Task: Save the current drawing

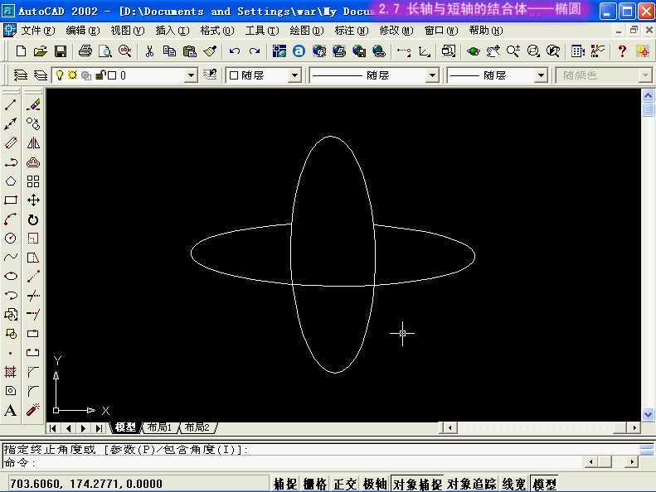Action: 61,51
